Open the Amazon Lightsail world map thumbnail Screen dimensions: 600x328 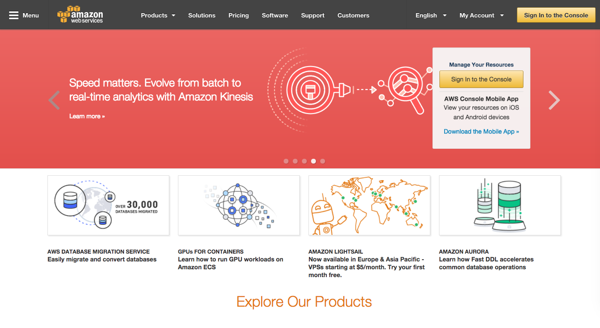click(369, 205)
